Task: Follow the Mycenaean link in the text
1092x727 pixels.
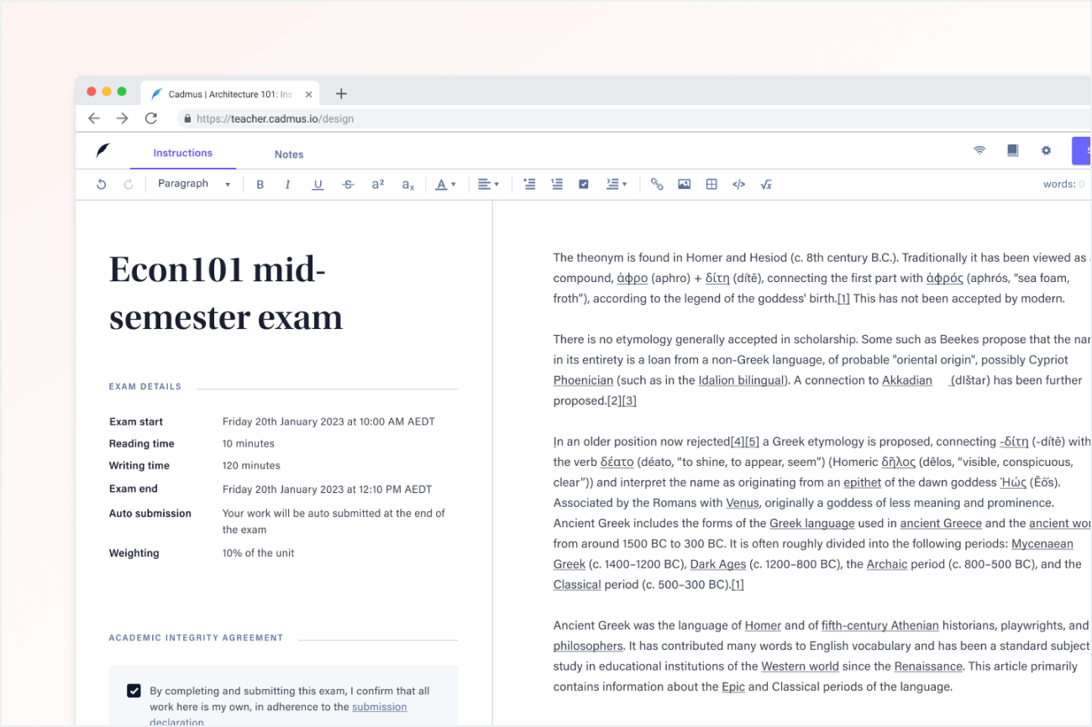Action: point(1042,544)
